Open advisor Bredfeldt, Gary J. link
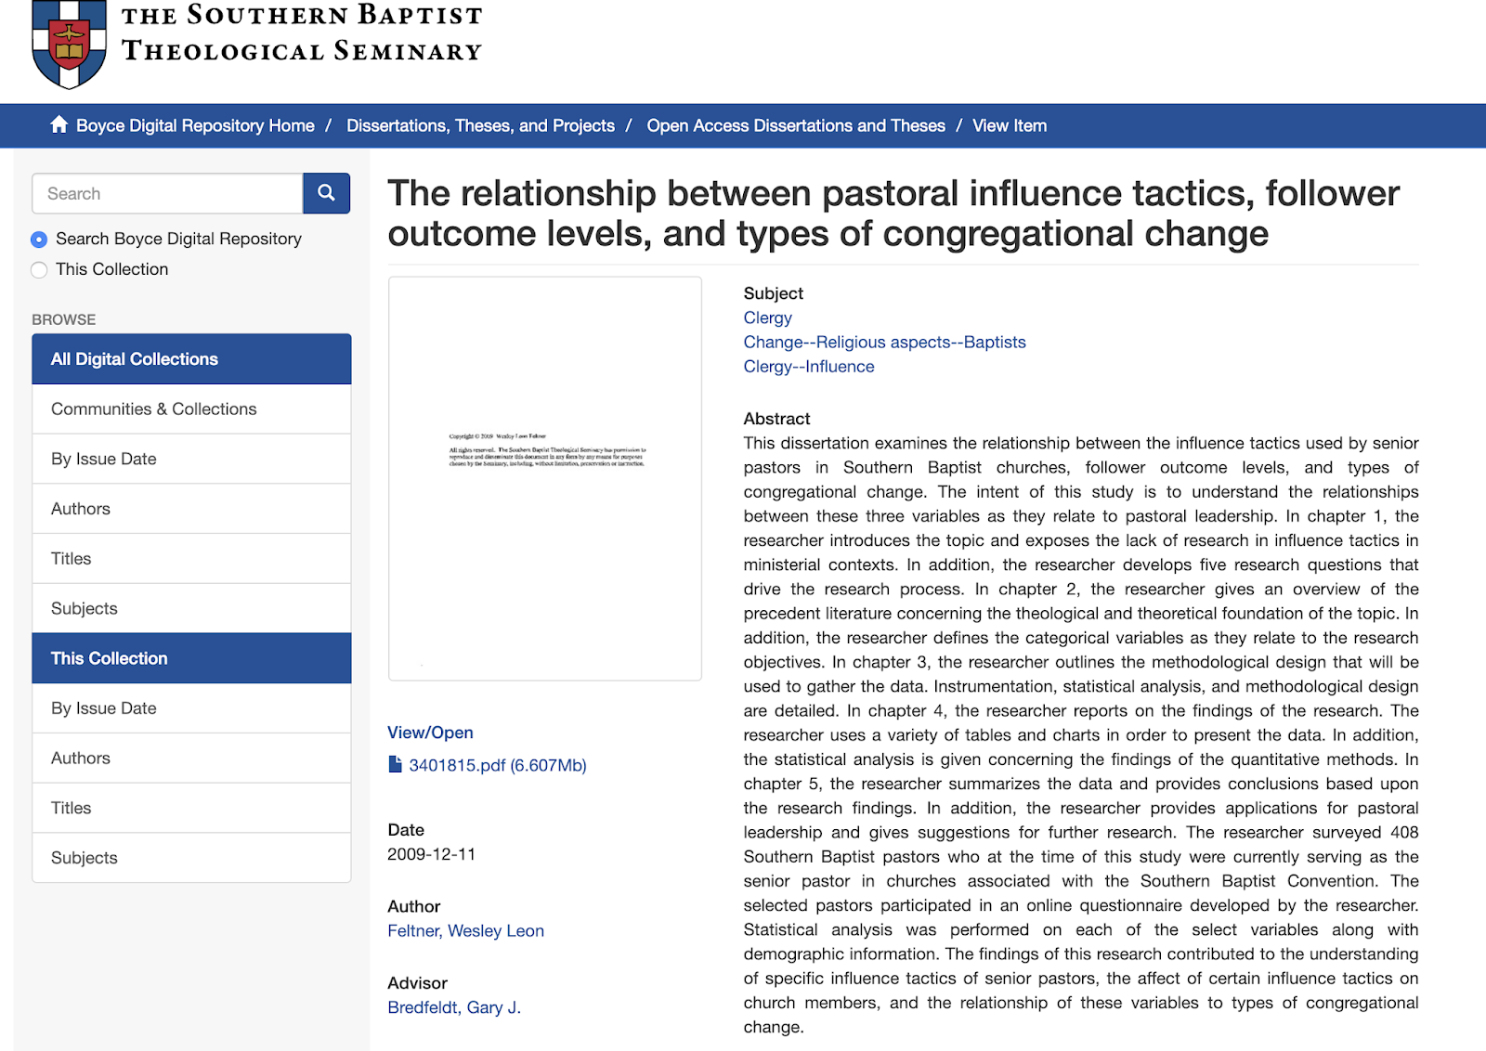This screenshot has width=1486, height=1051. click(x=454, y=1007)
